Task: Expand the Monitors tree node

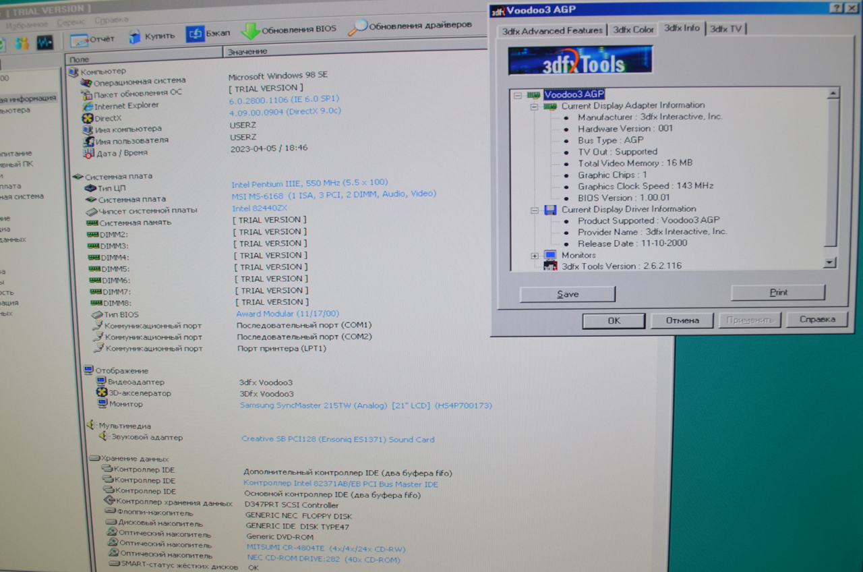Action: 535,256
